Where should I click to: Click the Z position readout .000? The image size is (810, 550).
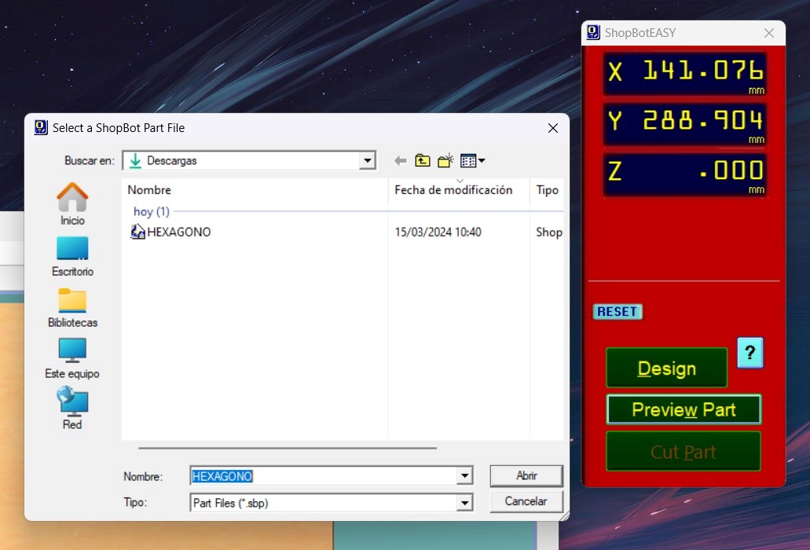[x=684, y=174]
